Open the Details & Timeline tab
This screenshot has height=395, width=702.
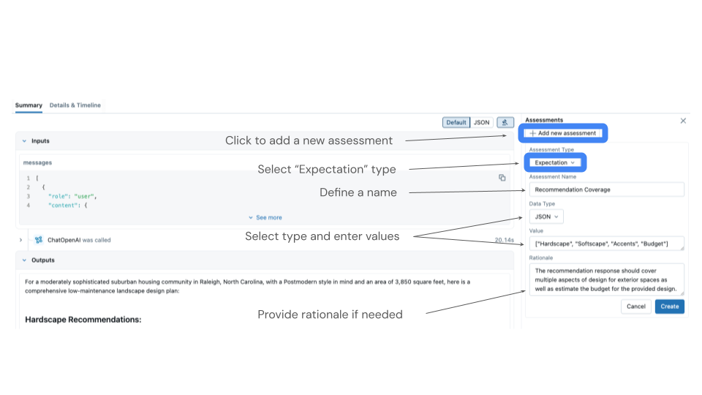(x=75, y=105)
